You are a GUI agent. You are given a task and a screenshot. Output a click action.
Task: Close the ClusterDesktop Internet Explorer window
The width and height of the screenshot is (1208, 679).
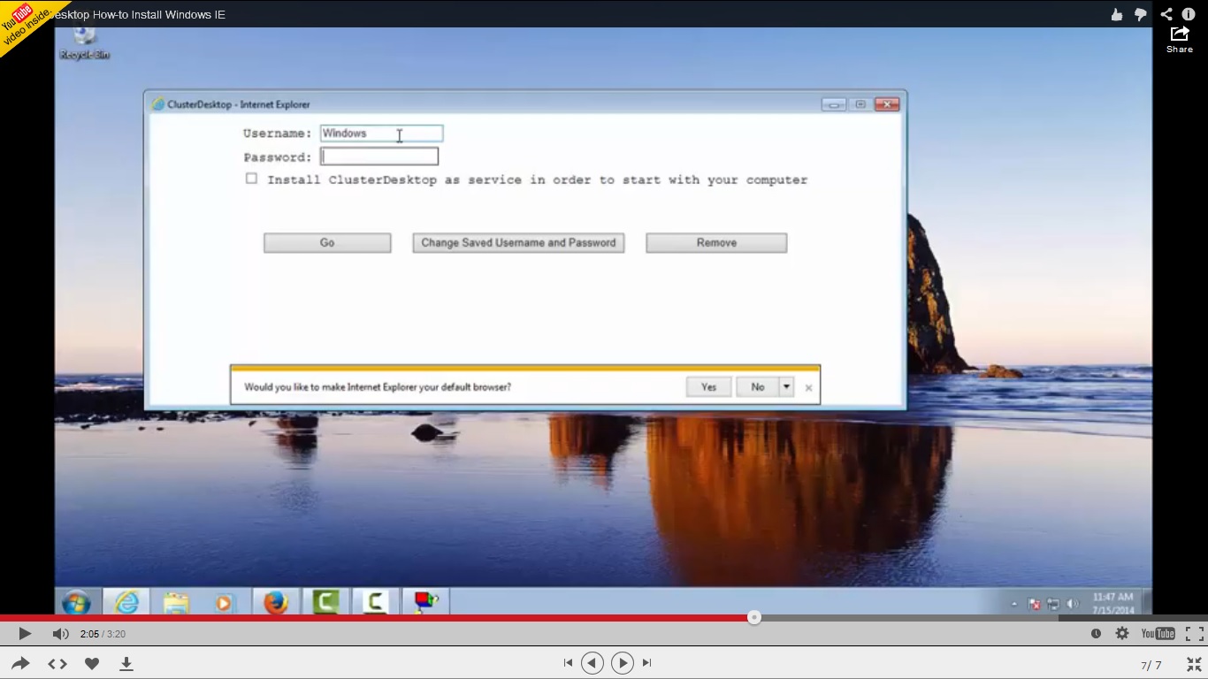tap(887, 104)
